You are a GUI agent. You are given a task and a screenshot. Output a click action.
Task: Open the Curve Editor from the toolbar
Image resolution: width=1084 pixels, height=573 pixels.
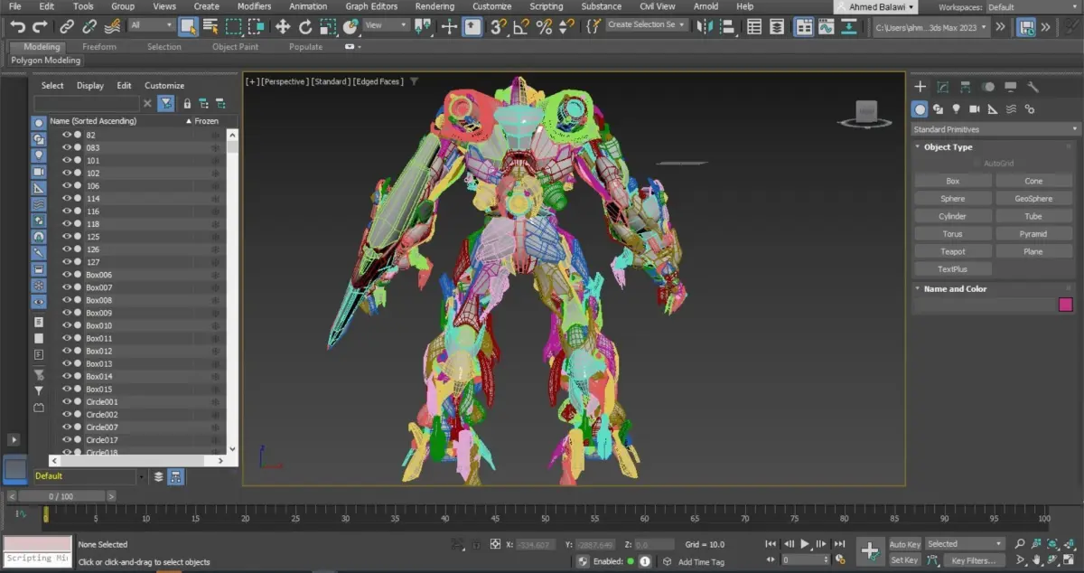point(826,26)
